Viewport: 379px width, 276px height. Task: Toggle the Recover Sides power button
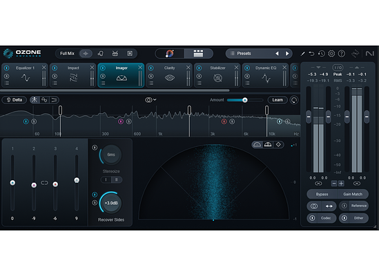(95, 195)
